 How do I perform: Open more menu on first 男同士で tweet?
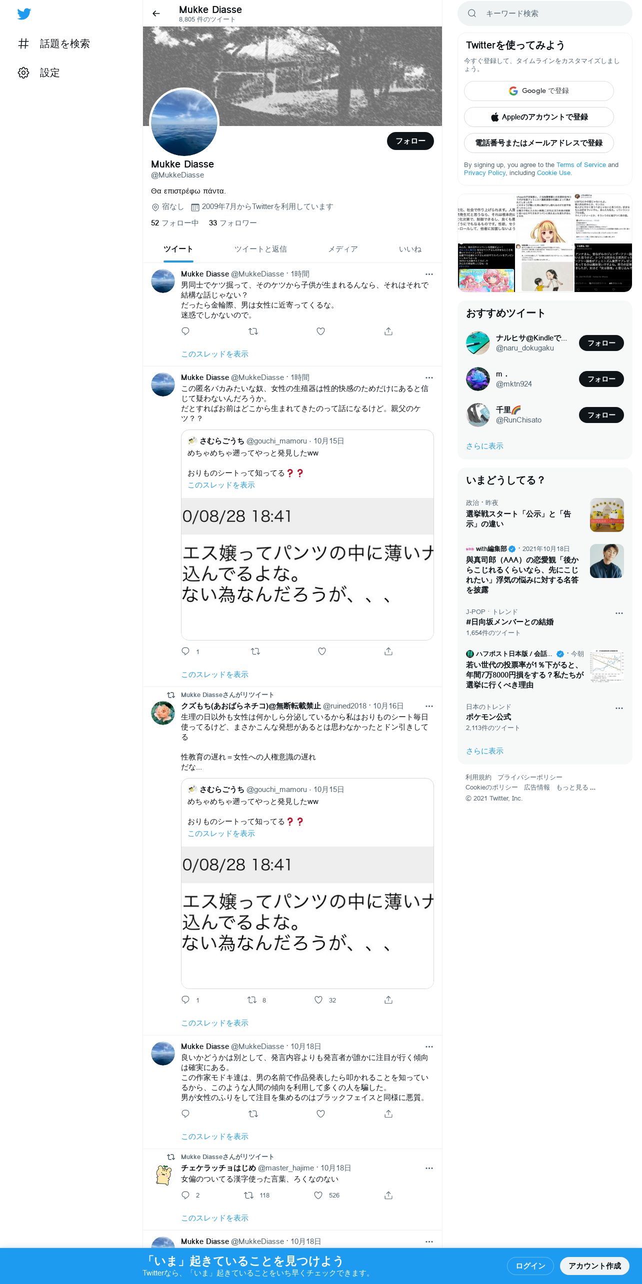(429, 274)
